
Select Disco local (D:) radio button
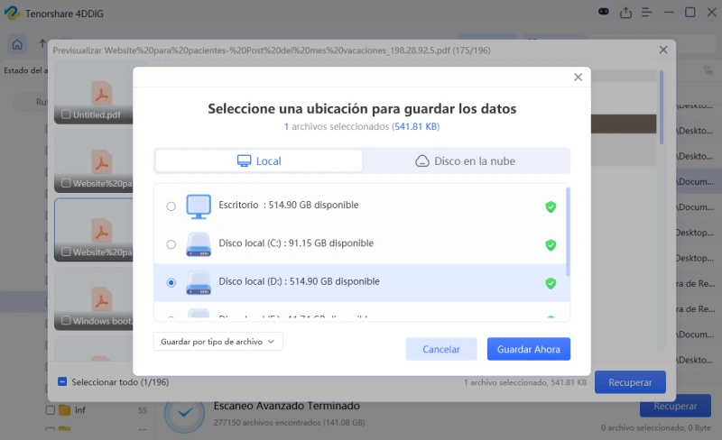(x=171, y=282)
